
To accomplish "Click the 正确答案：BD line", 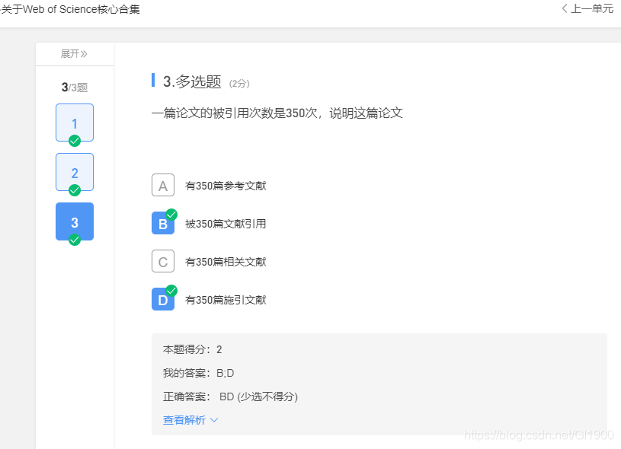I will (x=230, y=396).
